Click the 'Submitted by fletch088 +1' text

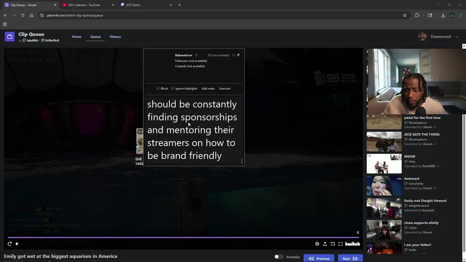[x=422, y=166]
